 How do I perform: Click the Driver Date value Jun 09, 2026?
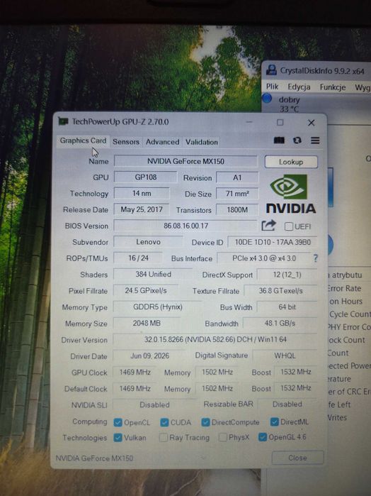click(x=149, y=356)
